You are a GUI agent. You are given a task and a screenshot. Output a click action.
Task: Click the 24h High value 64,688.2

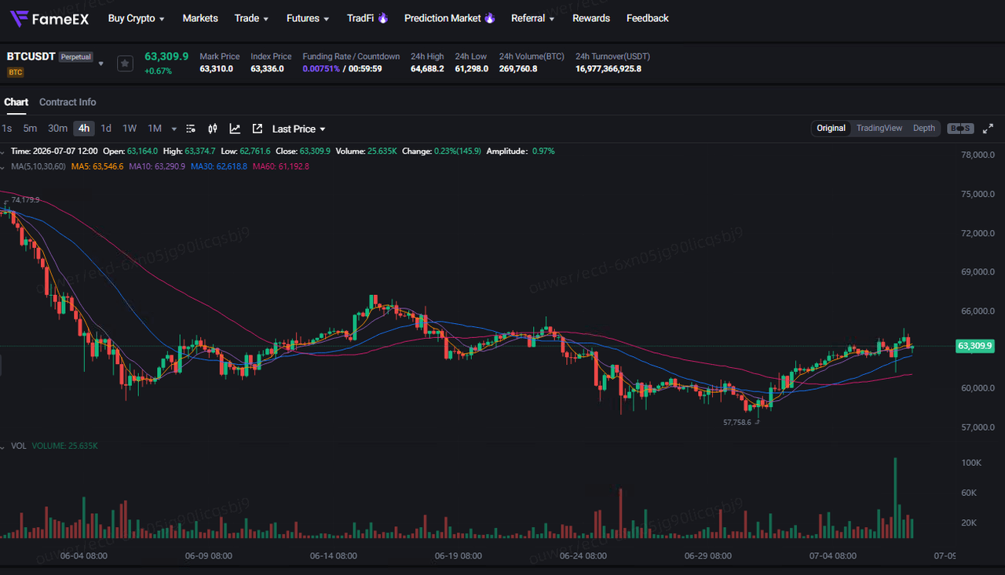[x=427, y=69]
